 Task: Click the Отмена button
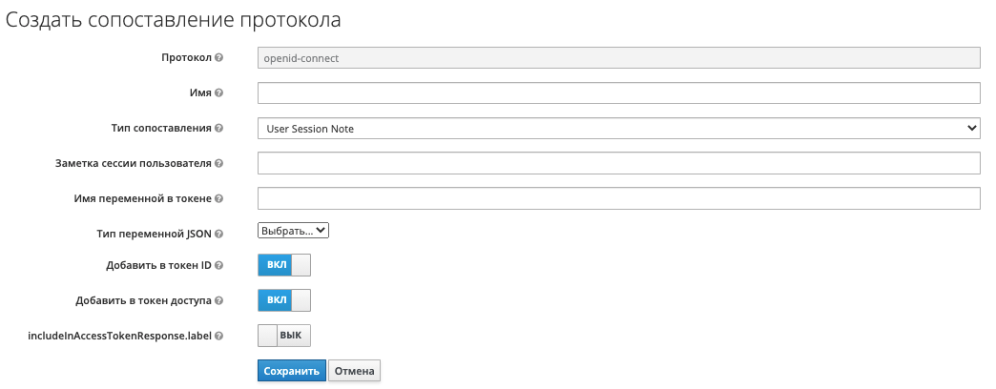click(x=355, y=371)
